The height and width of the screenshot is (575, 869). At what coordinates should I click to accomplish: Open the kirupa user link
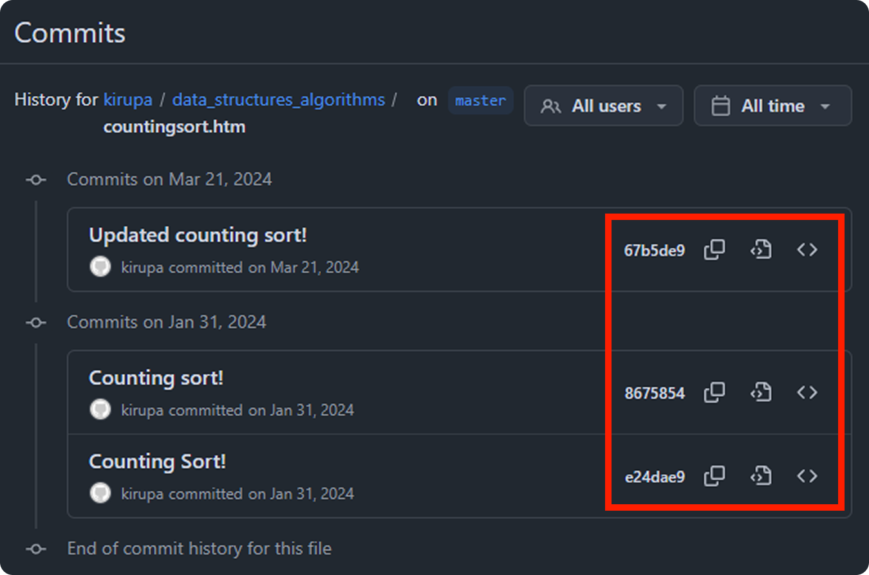(128, 100)
